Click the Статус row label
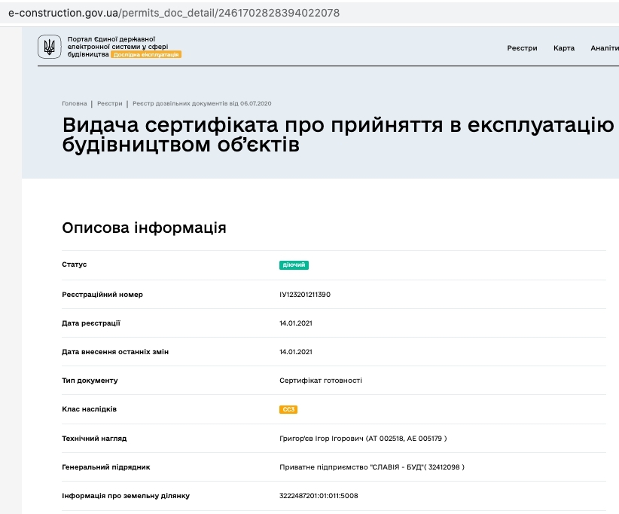 click(75, 265)
